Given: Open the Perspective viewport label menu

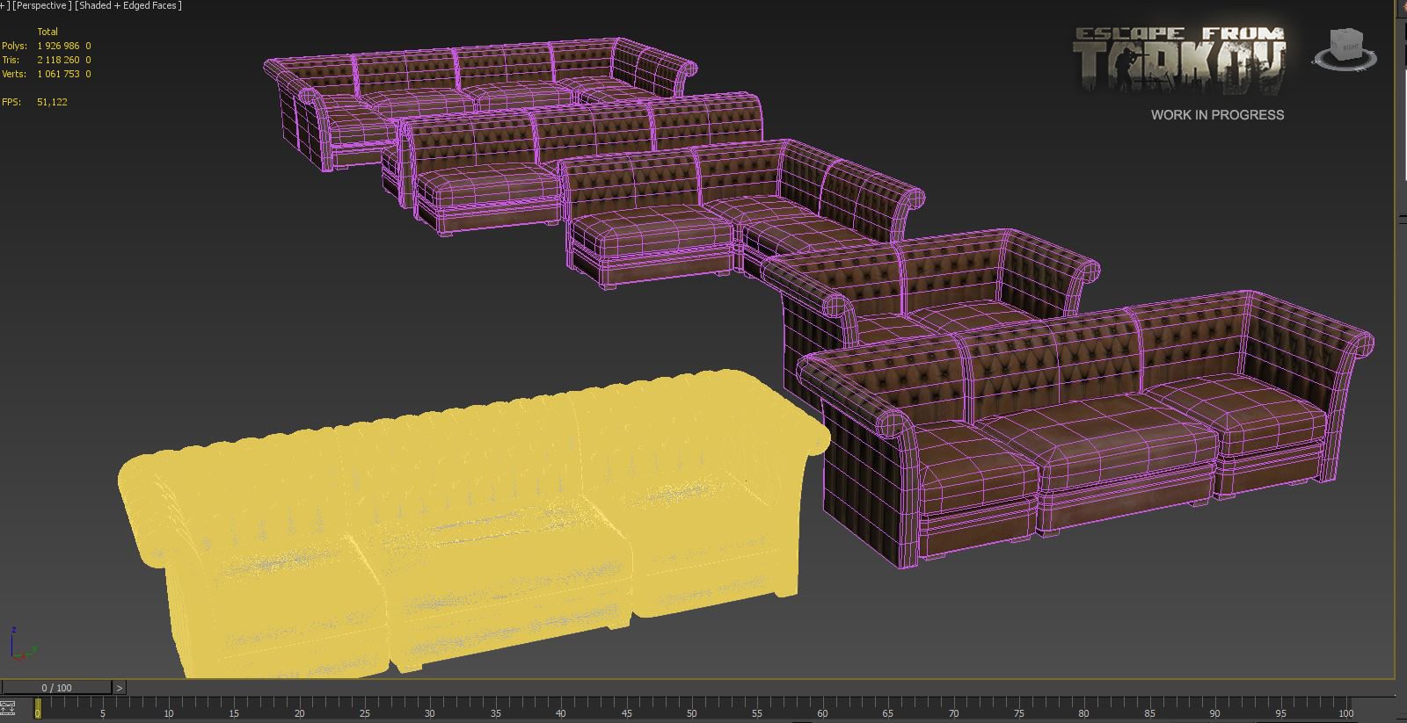Looking at the screenshot, I should click(41, 5).
